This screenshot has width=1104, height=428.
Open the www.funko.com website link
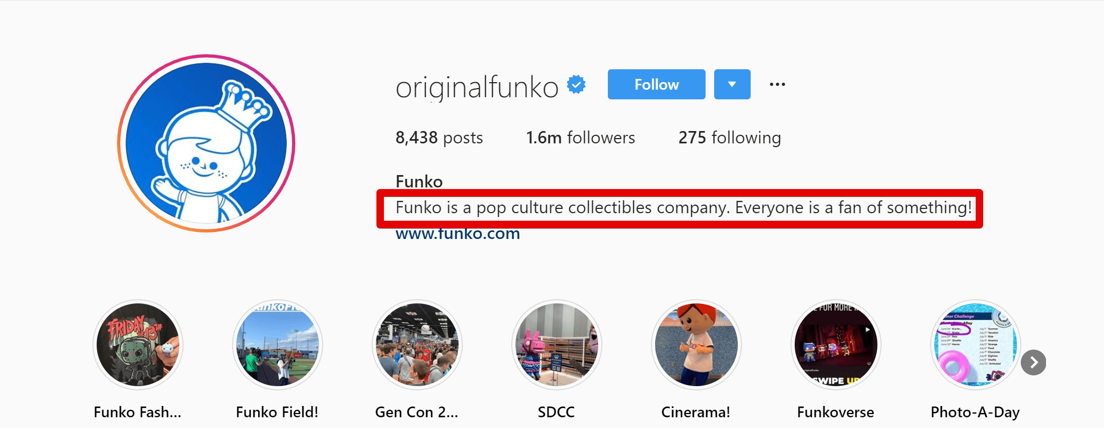pos(457,233)
